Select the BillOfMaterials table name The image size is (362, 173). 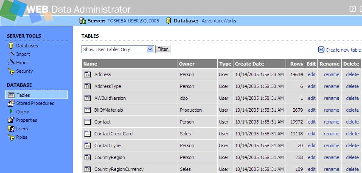[x=109, y=110]
